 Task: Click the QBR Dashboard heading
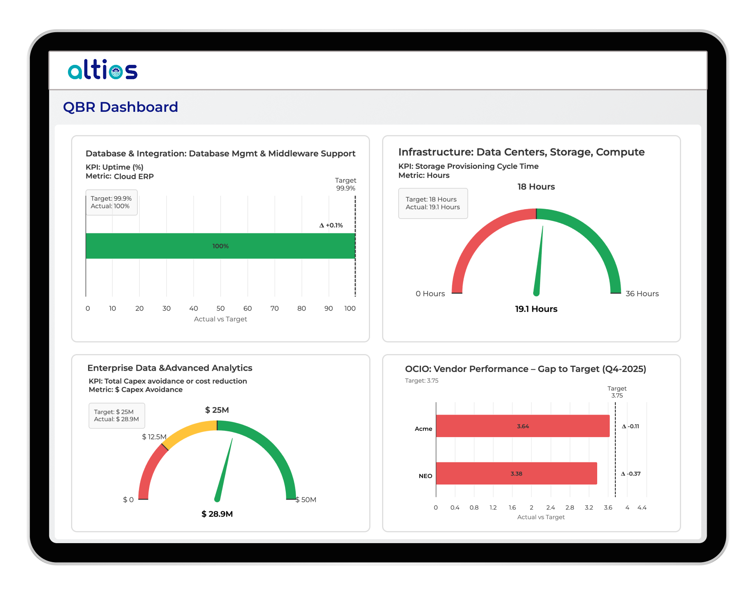pyautogui.click(x=121, y=107)
